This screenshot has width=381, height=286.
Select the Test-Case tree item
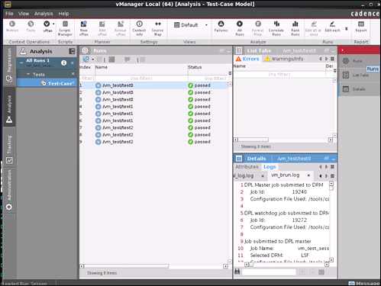pos(60,83)
